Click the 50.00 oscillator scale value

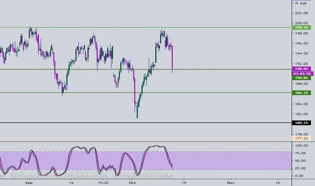[x=300, y=161]
